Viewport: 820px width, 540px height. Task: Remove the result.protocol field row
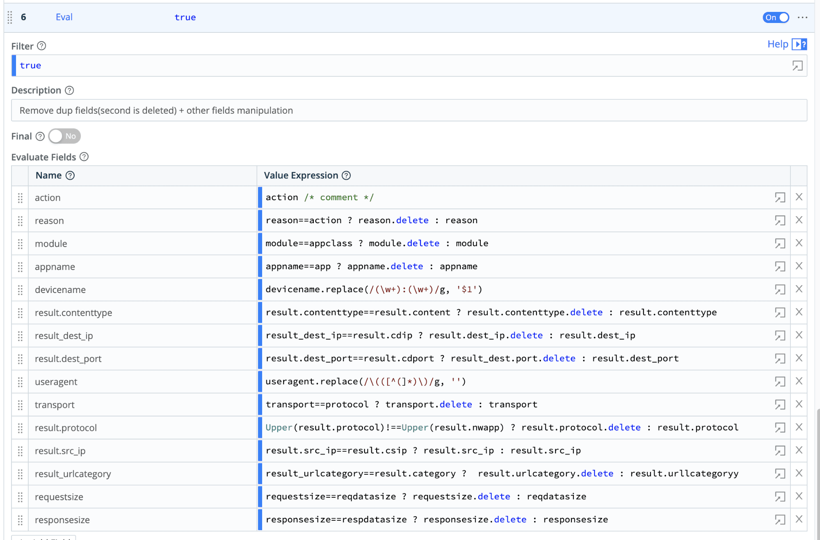tap(799, 427)
